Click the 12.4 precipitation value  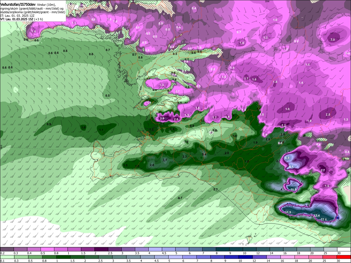(x=324, y=219)
